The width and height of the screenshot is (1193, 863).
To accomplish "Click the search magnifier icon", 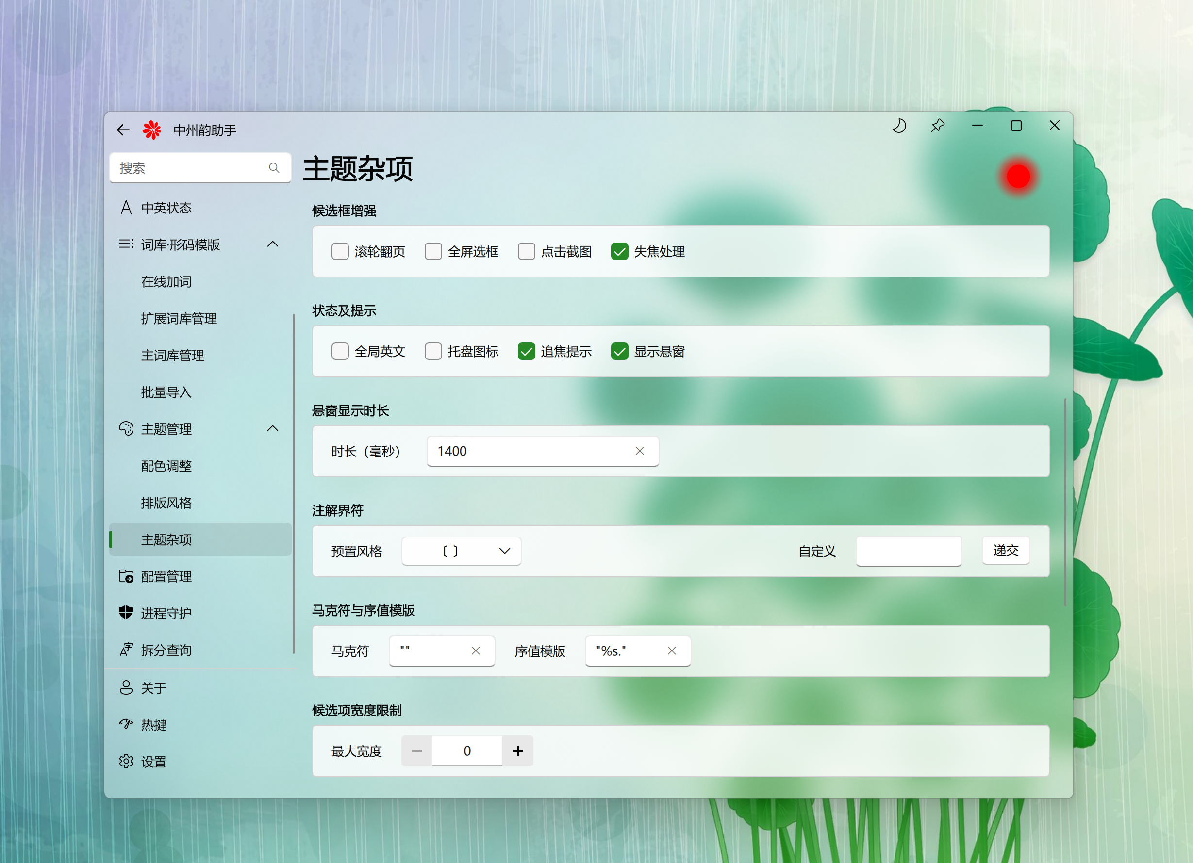I will coord(274,168).
